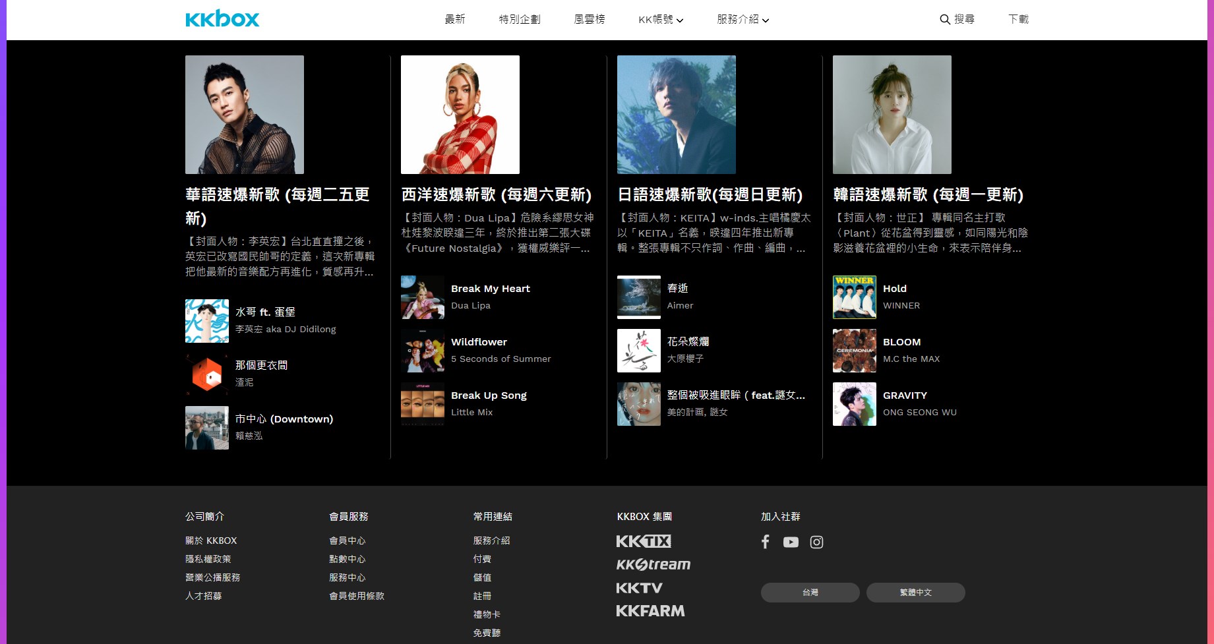Viewport: 1214px width, 644px height.
Task: Go to the 最新 menu item
Action: 455,20
